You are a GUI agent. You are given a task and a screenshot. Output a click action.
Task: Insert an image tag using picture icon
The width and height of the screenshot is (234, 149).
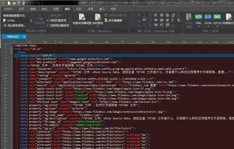coord(167,25)
